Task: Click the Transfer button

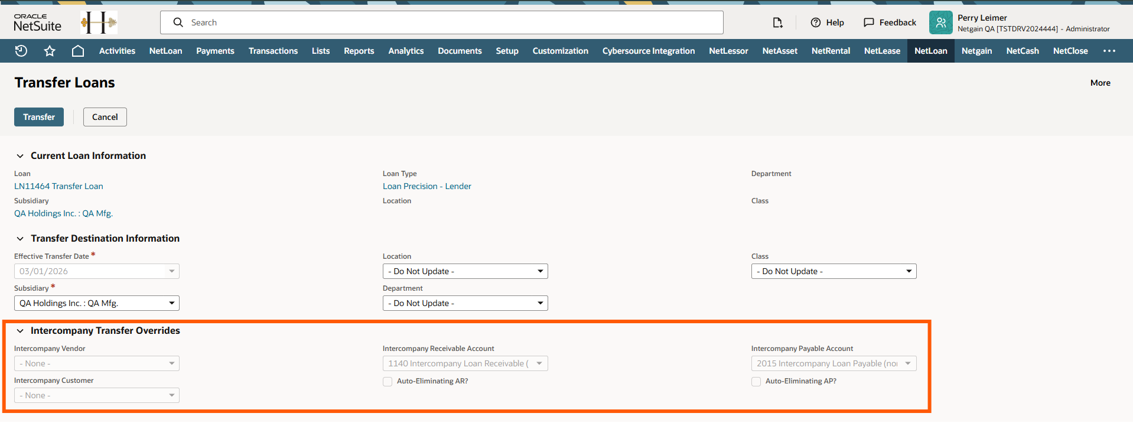Action: click(39, 117)
